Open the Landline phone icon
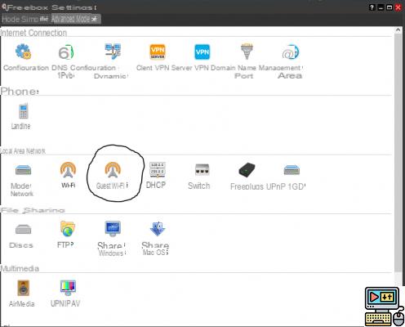The image size is (405, 327). (24, 111)
